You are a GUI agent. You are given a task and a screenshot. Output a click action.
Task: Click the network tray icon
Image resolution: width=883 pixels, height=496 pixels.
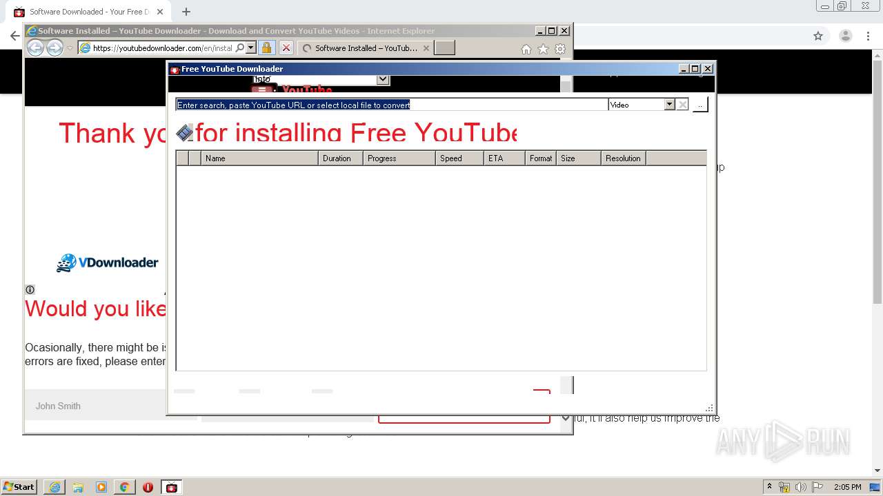click(784, 487)
